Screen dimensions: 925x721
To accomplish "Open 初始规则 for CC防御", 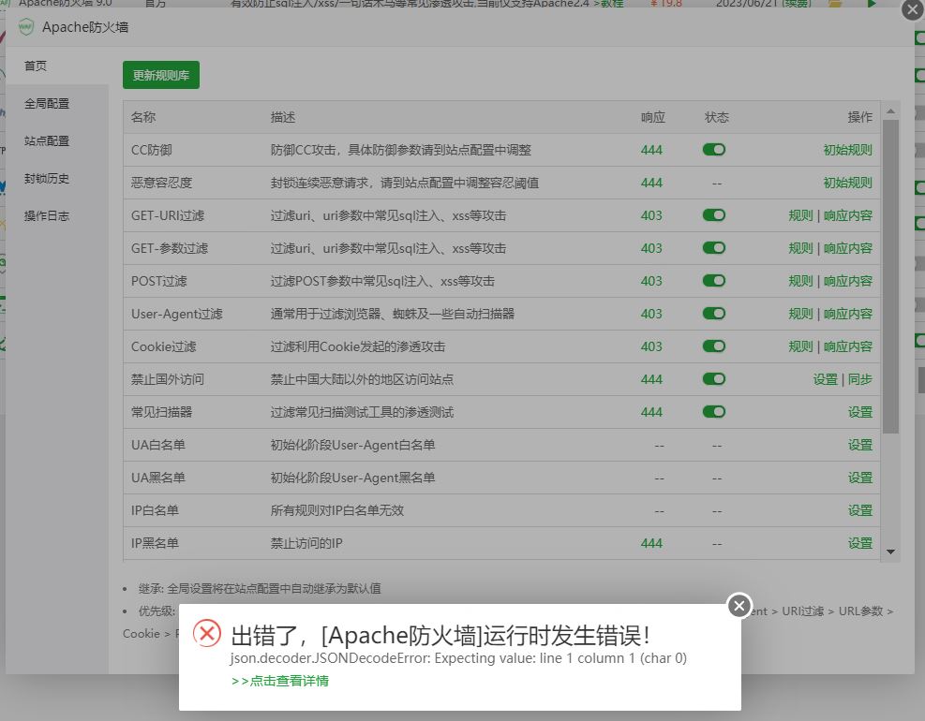I will tap(848, 150).
